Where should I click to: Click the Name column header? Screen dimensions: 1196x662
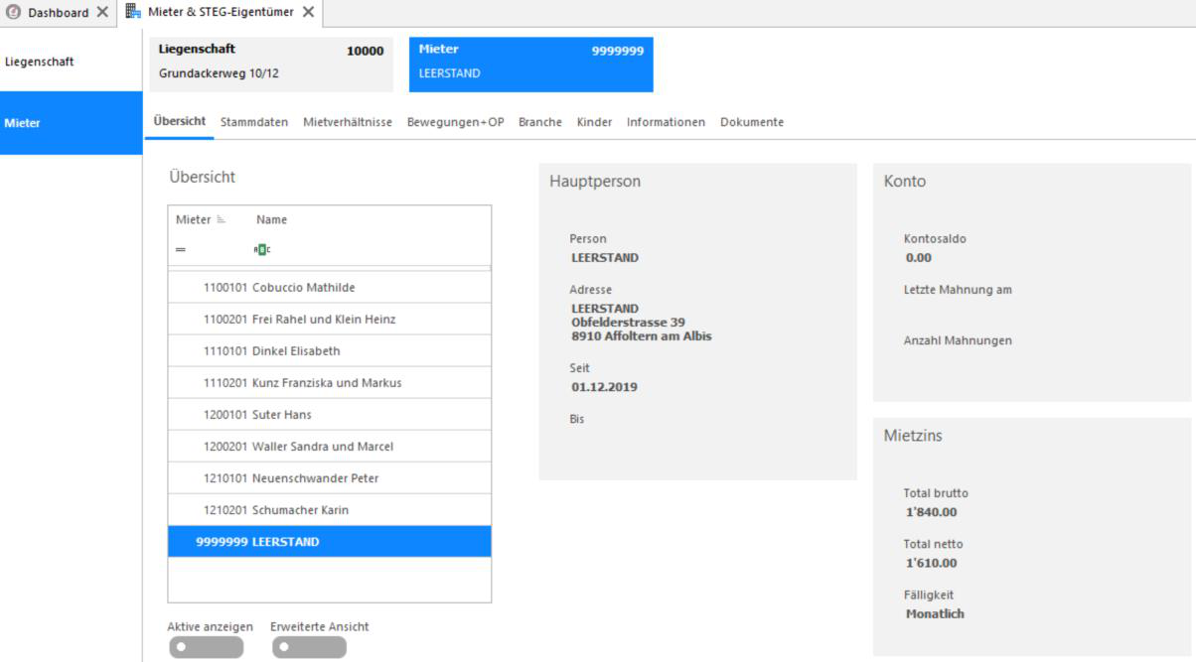click(x=271, y=220)
